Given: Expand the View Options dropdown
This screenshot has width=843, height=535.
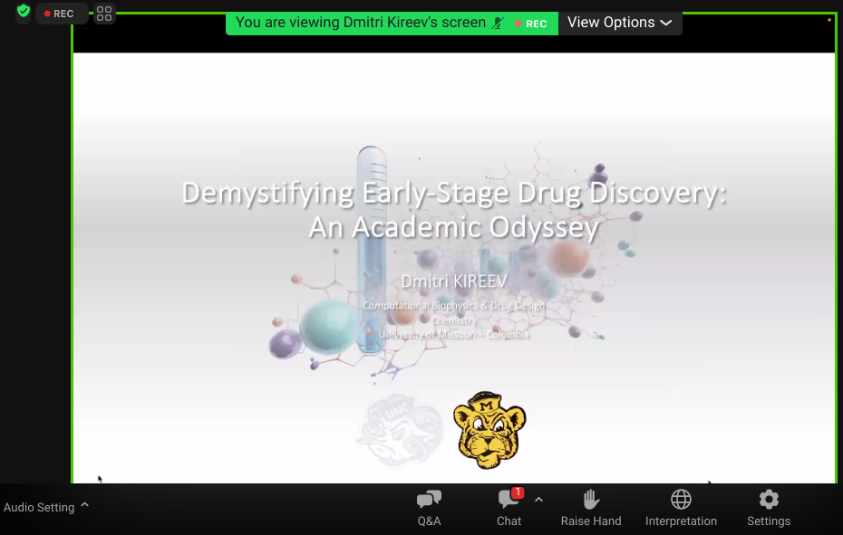Looking at the screenshot, I should tap(620, 23).
